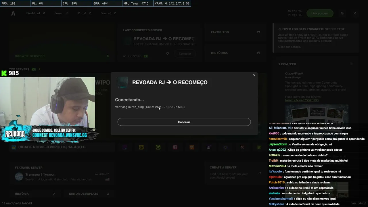Click the green G server icon
This screenshot has width=368, height=207.
pyautogui.click(x=158, y=147)
